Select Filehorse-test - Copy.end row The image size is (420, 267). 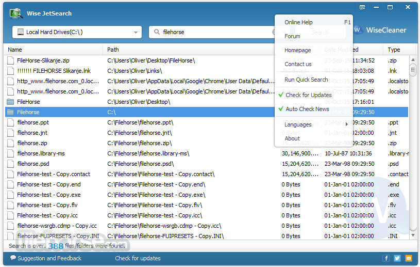[x=207, y=184]
